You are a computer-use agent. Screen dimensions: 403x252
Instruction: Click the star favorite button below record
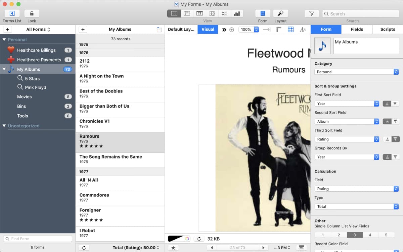coord(173,248)
